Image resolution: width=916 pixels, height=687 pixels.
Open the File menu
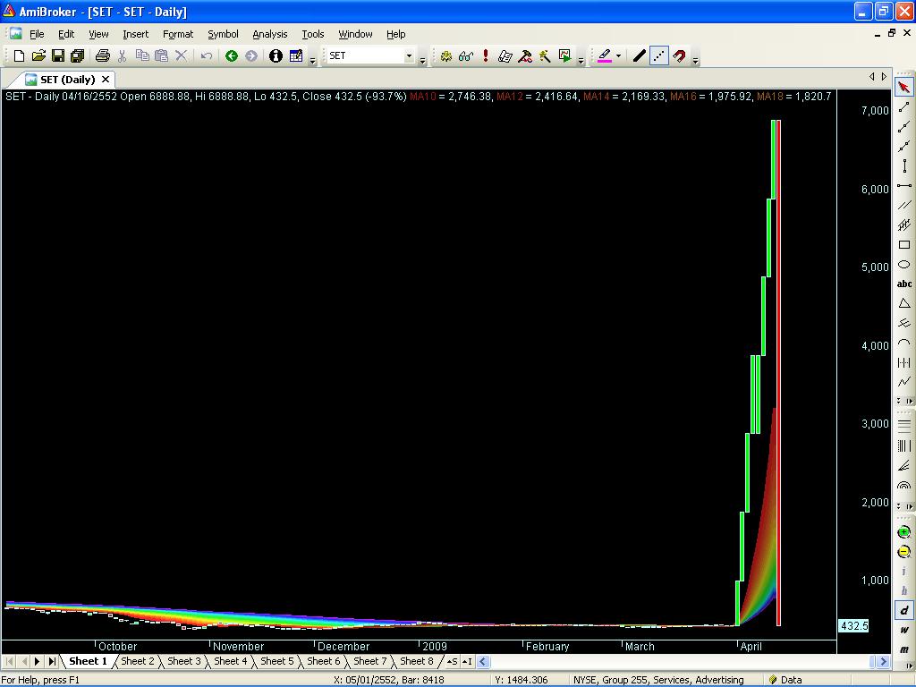tap(37, 34)
